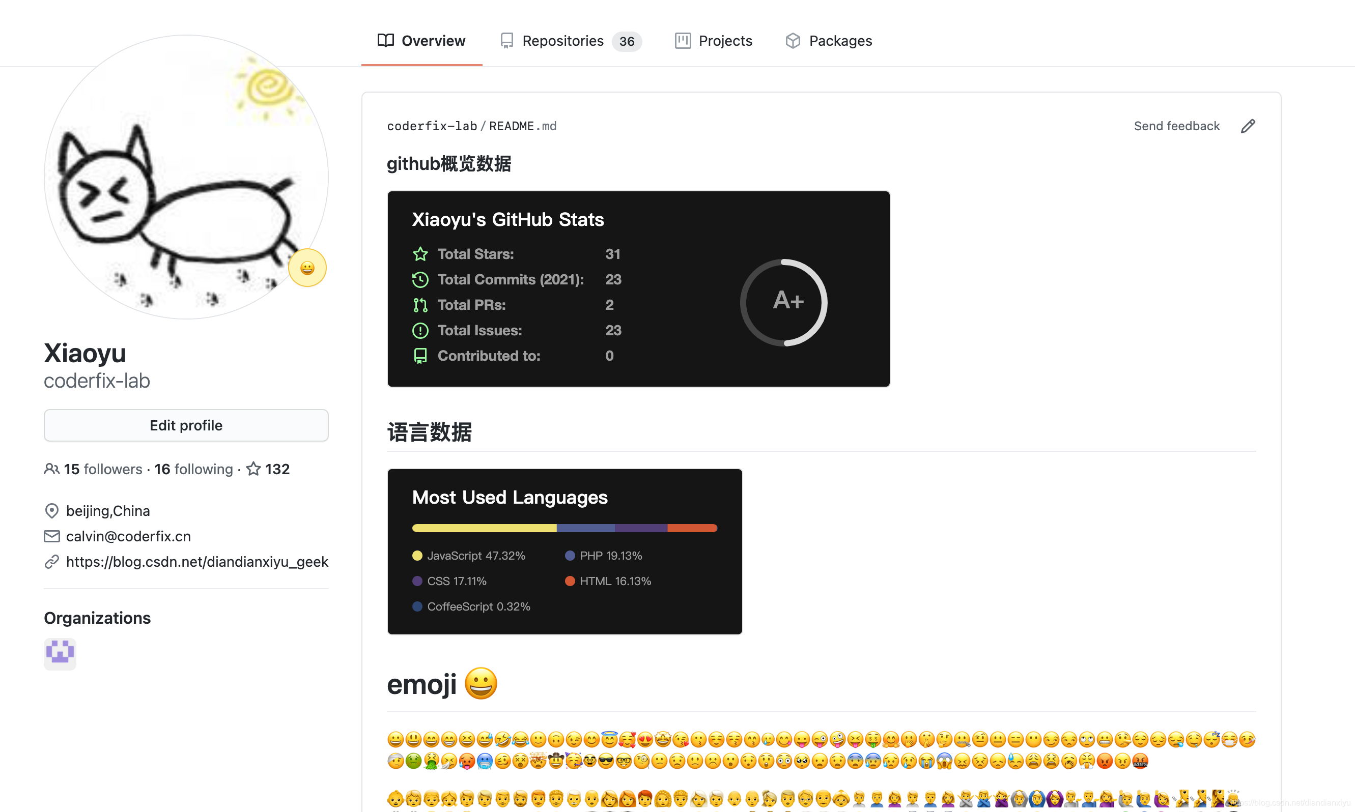
Task: Click the Total Commits clock icon
Action: tap(420, 280)
